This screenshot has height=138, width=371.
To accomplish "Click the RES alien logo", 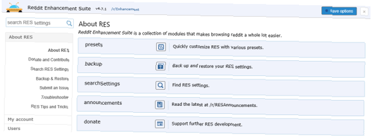I will [x=14, y=7].
